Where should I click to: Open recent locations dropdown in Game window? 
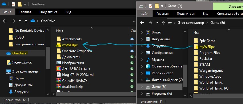(x=157, y=23)
